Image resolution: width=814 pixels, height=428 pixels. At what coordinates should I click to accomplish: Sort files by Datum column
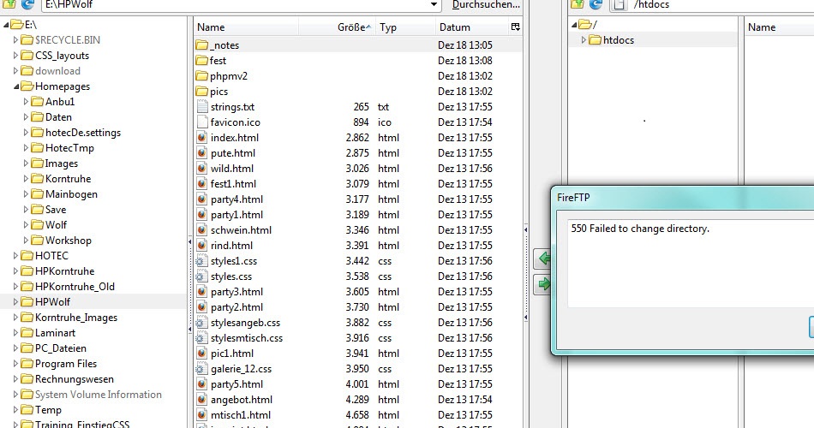(x=454, y=27)
